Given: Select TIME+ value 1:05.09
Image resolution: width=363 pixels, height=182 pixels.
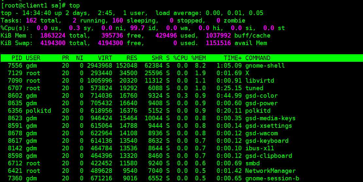Looking at the screenshot, I should tap(229, 66).
